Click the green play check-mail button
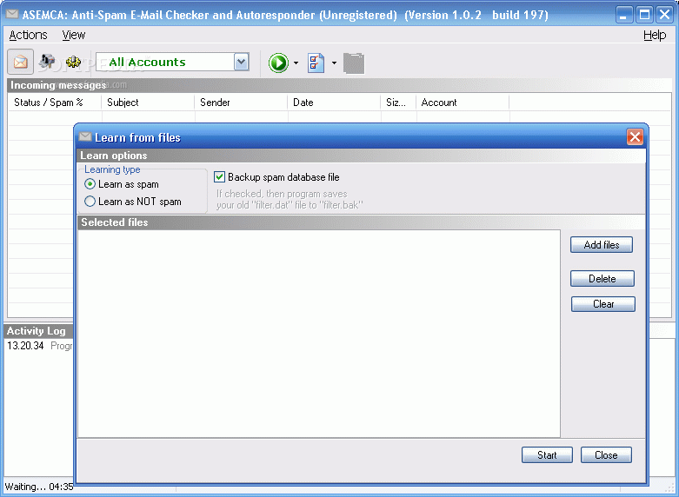 (278, 63)
